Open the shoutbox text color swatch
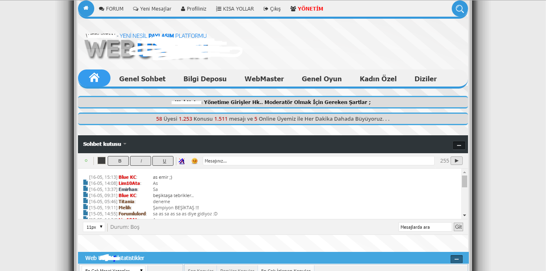This screenshot has height=271, width=546. click(x=102, y=160)
